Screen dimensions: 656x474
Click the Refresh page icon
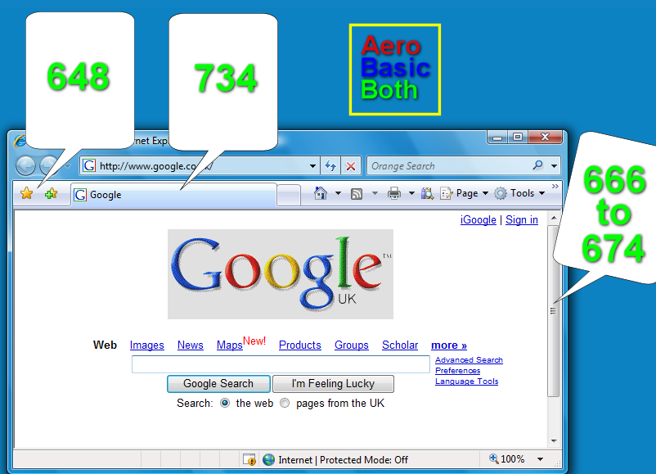tap(330, 166)
